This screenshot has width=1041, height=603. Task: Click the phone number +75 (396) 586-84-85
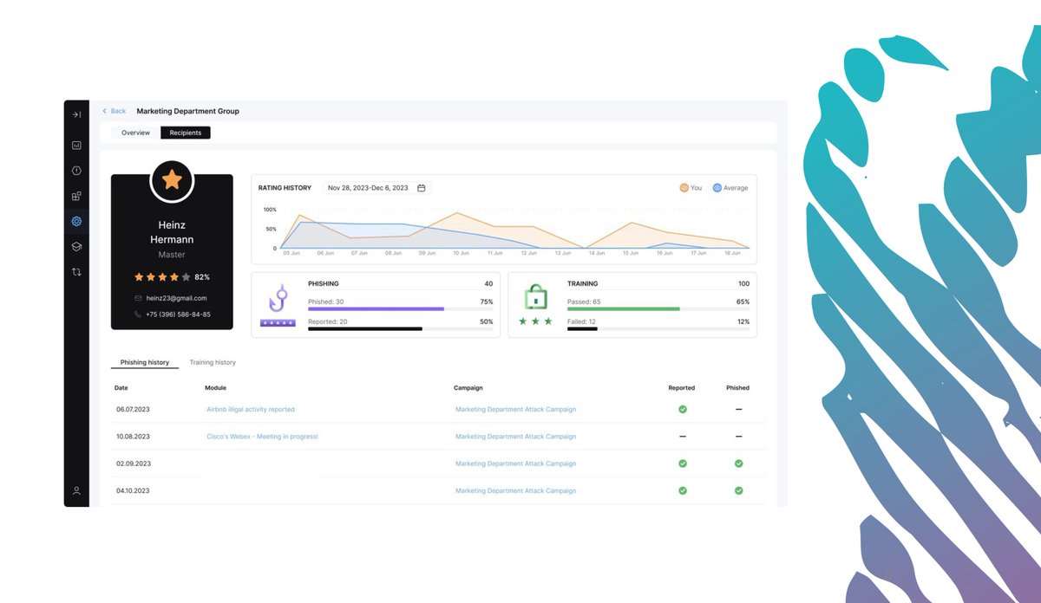click(178, 314)
